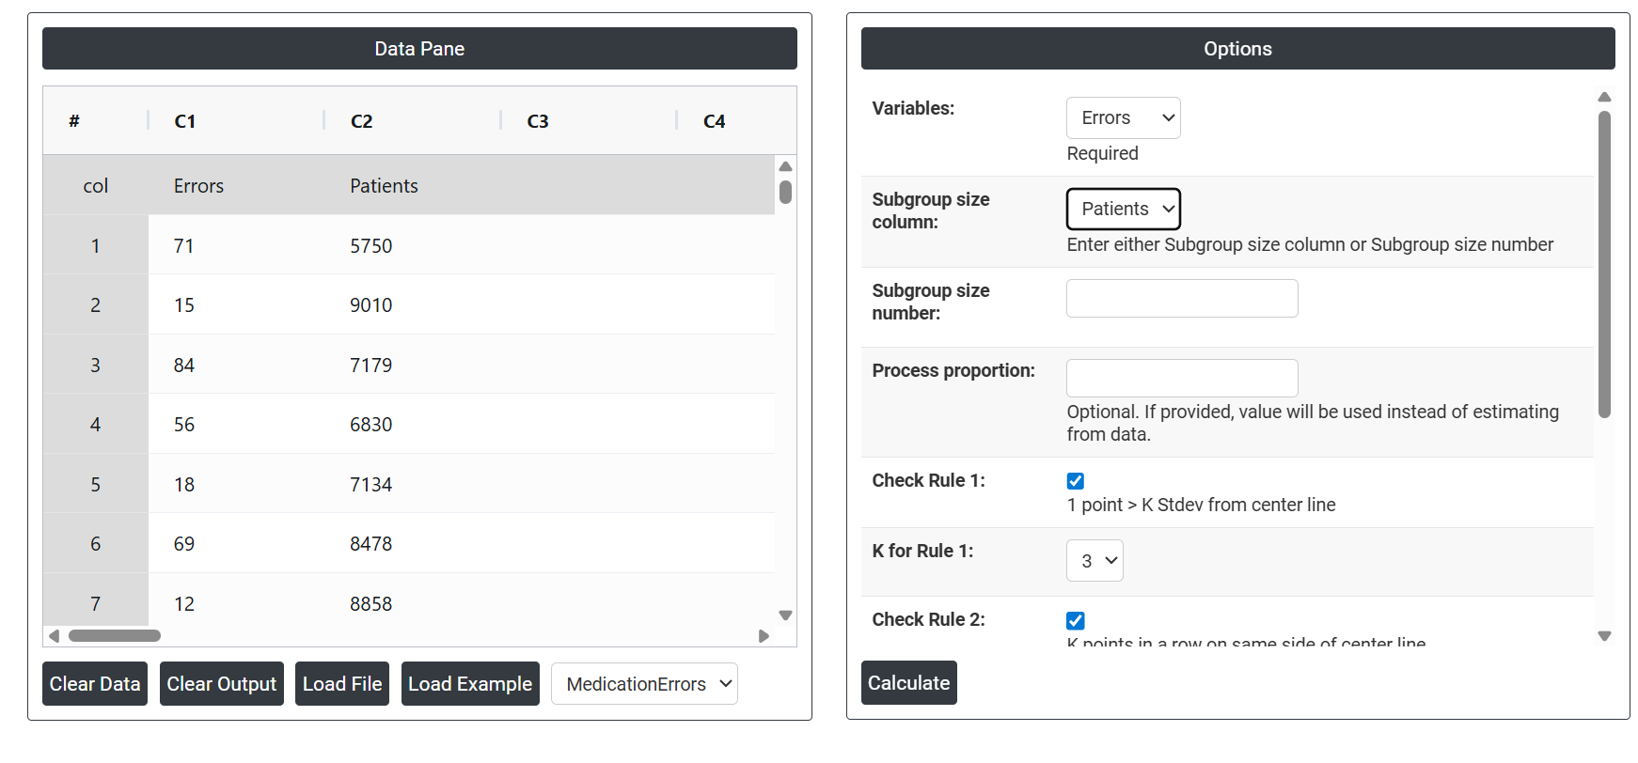Click the data table scroll-down arrow
The height and width of the screenshot is (763, 1638).
pyautogui.click(x=785, y=615)
